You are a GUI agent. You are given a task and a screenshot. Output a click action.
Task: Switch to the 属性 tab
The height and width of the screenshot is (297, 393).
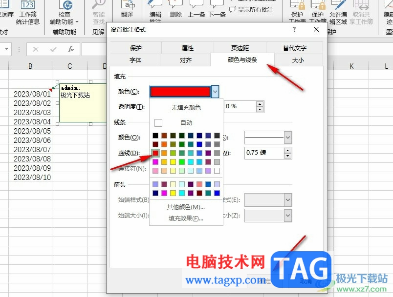[x=188, y=48]
